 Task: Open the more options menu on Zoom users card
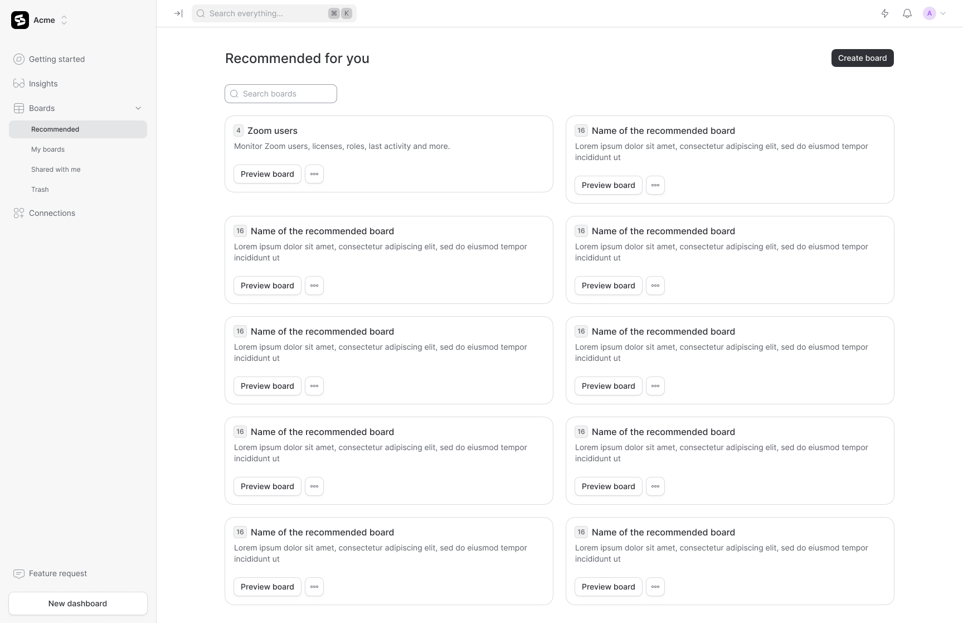tap(314, 174)
